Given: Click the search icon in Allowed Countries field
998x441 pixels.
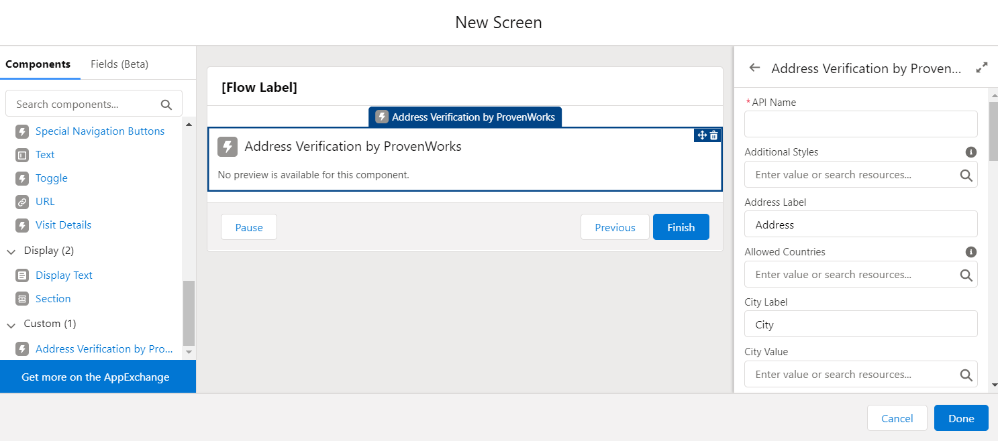Looking at the screenshot, I should pyautogui.click(x=966, y=275).
